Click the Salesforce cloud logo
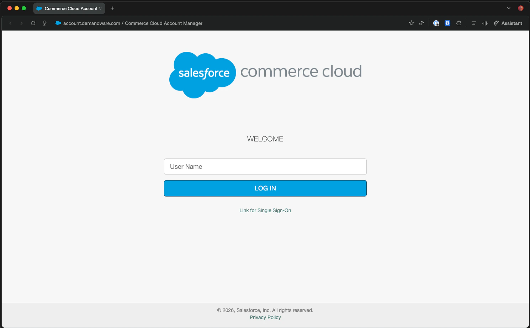Screen dimensions: 530x328 click(202, 75)
